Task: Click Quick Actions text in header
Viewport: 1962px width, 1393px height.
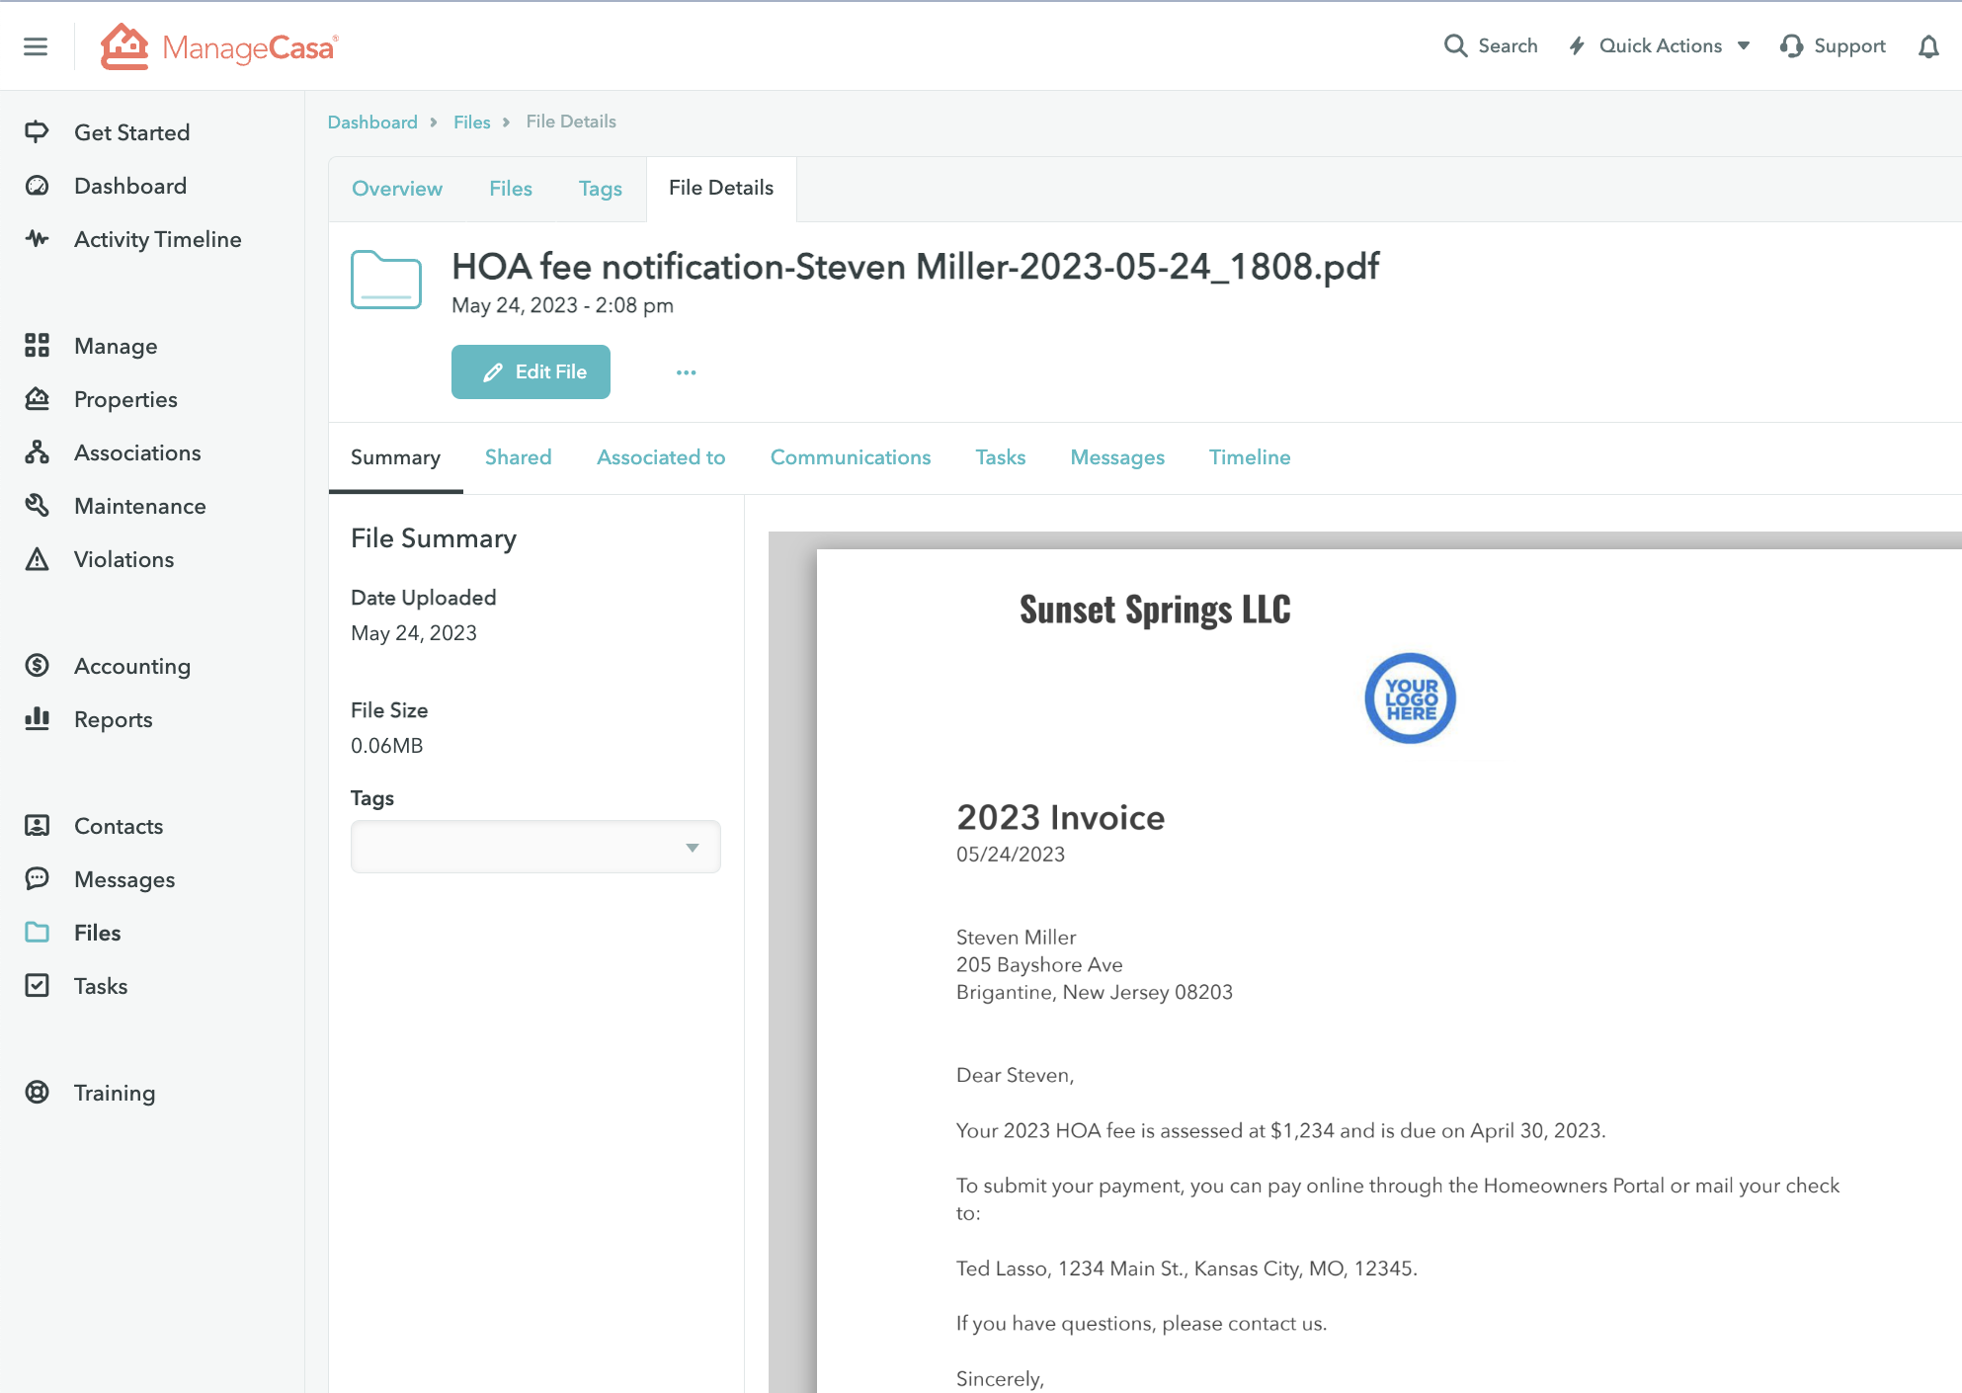Action: point(1661,45)
